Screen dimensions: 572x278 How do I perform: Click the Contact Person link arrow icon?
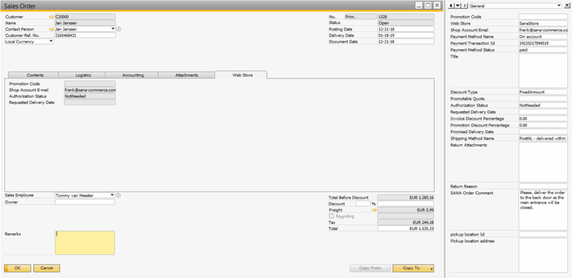pos(51,29)
